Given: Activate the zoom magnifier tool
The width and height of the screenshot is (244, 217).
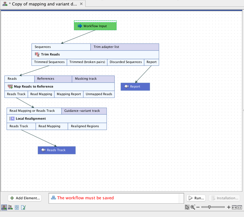Looking at the screenshot, I should 193,207.
